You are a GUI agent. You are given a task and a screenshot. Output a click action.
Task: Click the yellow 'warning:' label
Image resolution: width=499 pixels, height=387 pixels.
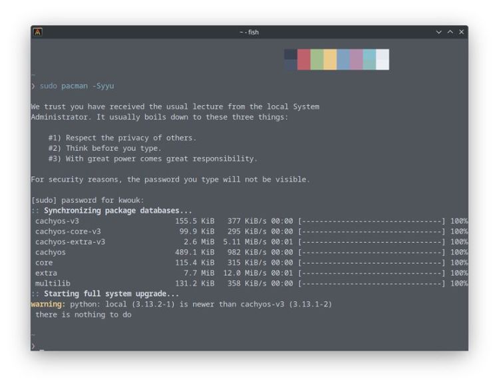coord(46,304)
